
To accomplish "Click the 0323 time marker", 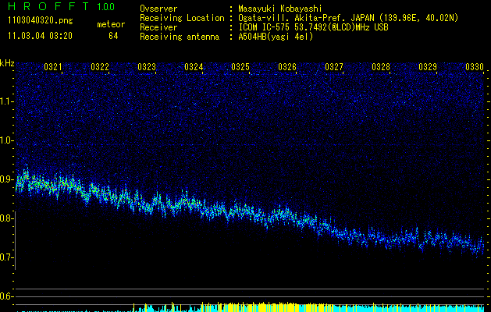I will pos(147,68).
